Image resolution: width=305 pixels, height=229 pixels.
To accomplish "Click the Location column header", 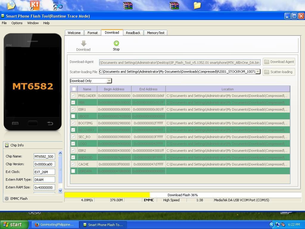I will (x=228, y=89).
